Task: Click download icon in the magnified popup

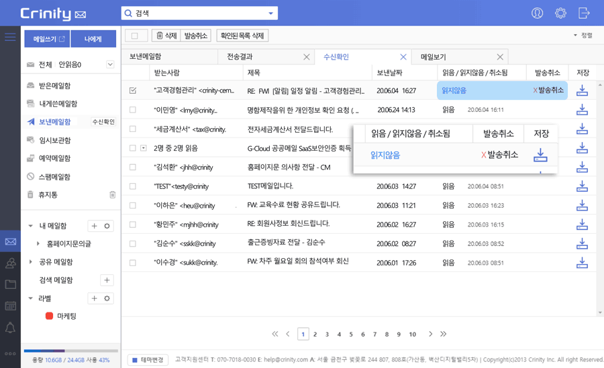Action: click(540, 155)
